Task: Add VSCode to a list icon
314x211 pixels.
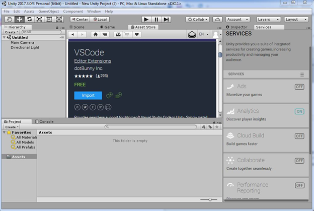Action: [119, 95]
